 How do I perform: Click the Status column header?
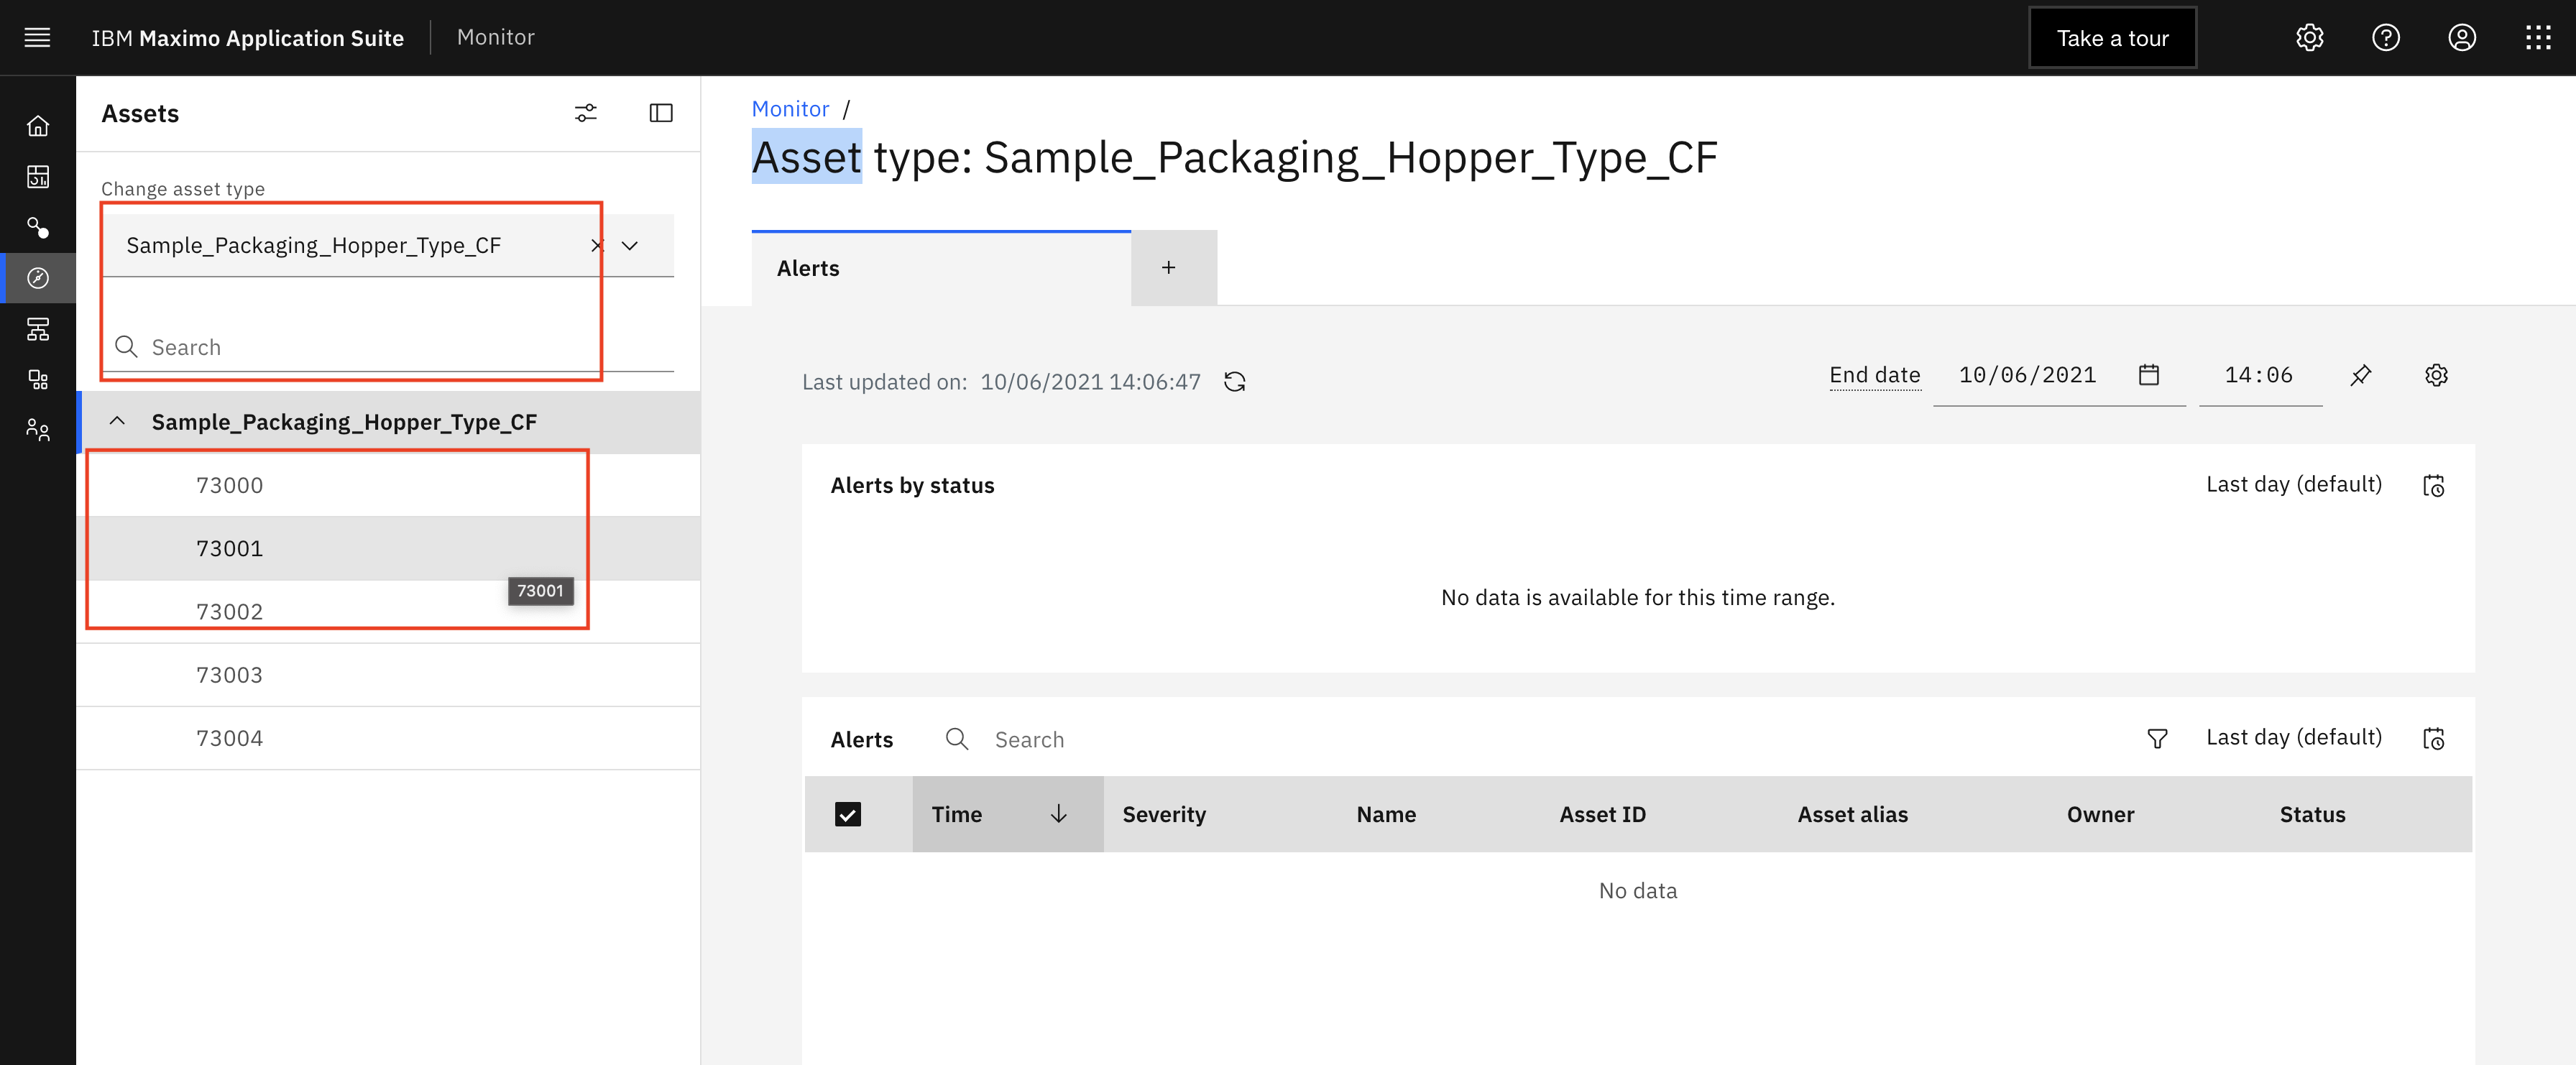(x=2312, y=814)
